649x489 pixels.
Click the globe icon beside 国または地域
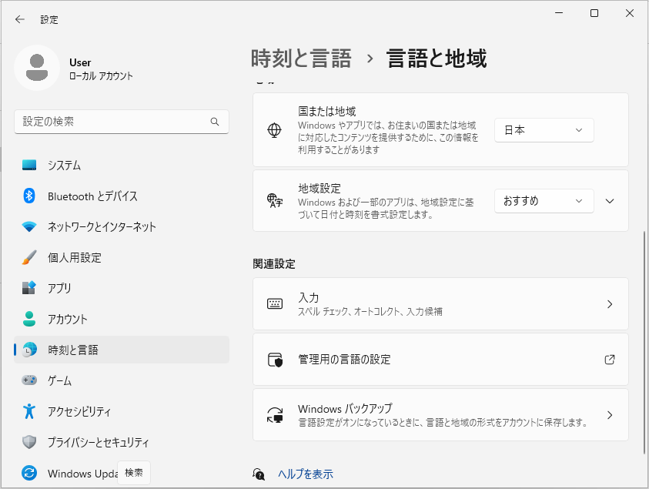pyautogui.click(x=274, y=130)
